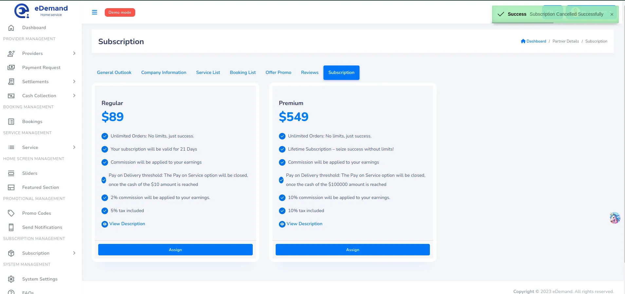This screenshot has height=294, width=625.
Task: Assign the Regular $89 plan
Action: (175, 249)
